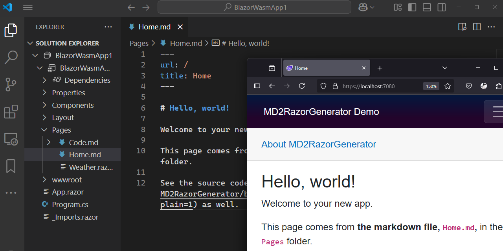
Task: Open the About MD2RazorGenerator link
Action: pos(319,144)
